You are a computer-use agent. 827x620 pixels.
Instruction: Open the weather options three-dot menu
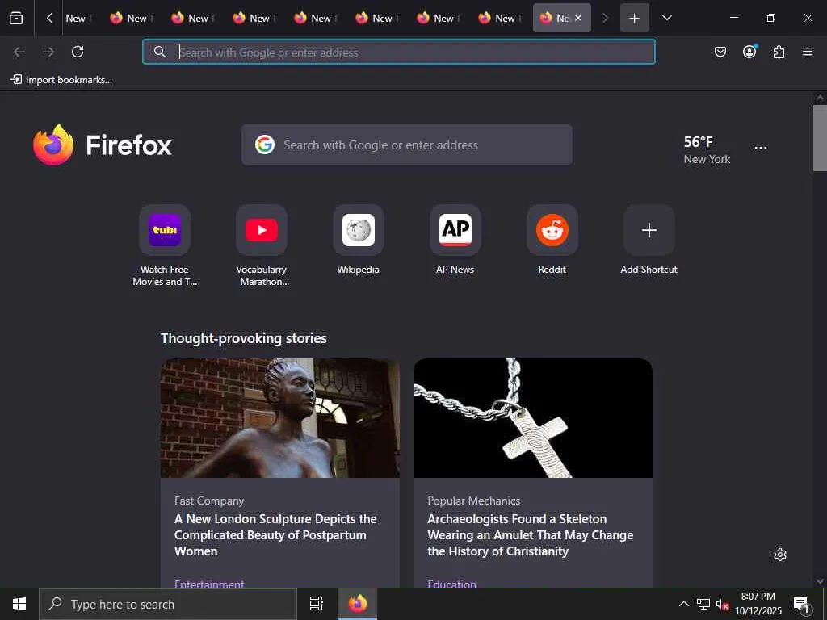coord(761,148)
